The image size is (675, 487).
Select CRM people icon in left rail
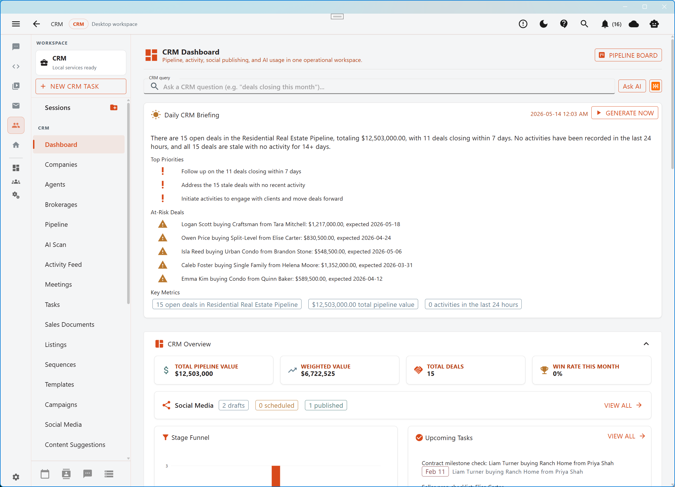pyautogui.click(x=16, y=125)
